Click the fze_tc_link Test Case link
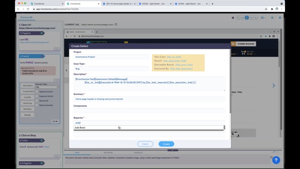The image size is (300, 169). tap(174, 57)
